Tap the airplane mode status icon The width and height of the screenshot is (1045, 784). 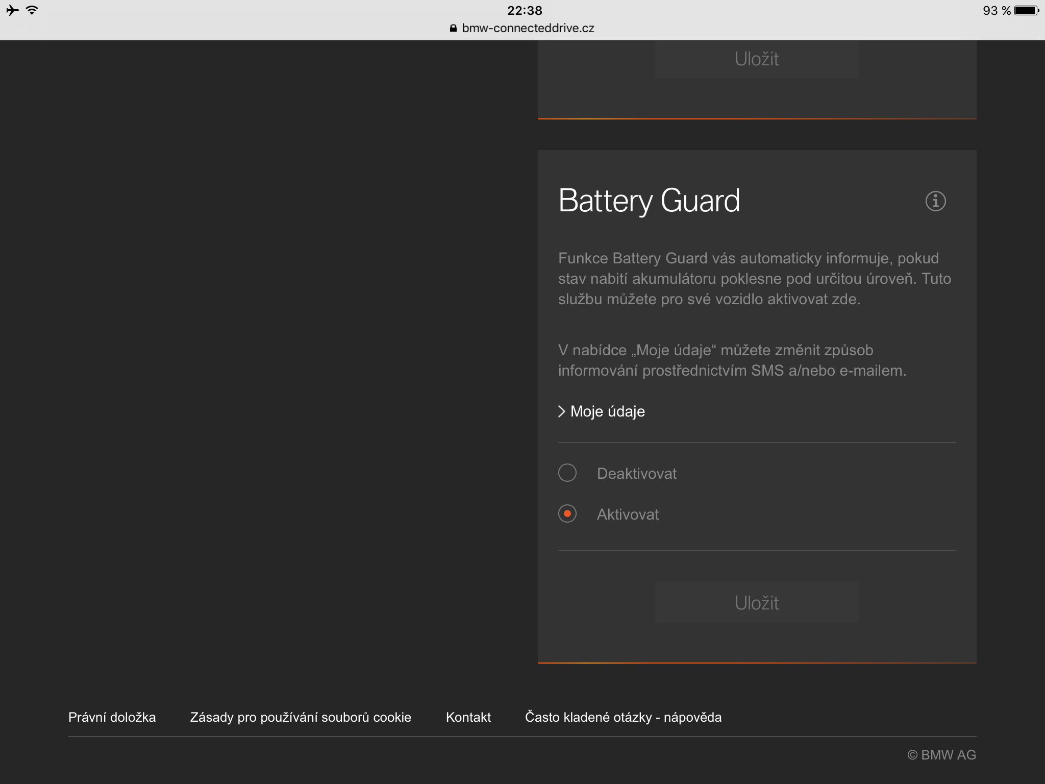pos(13,10)
